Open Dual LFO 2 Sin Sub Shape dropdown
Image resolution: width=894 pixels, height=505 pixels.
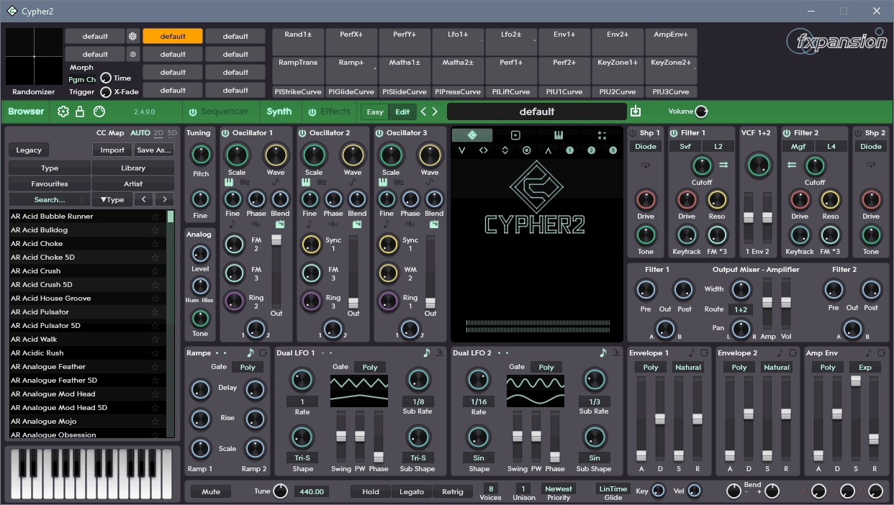point(595,458)
